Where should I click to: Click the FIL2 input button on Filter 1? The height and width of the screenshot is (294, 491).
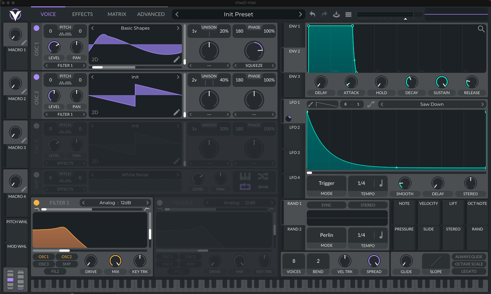tap(55, 271)
